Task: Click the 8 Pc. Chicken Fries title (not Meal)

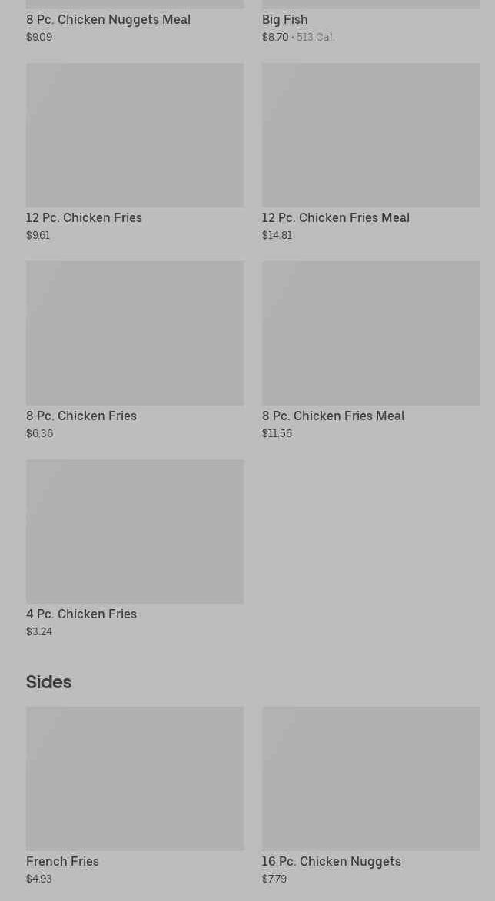Action: 81,416
